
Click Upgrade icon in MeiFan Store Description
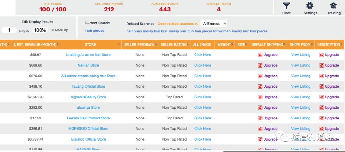322,65
